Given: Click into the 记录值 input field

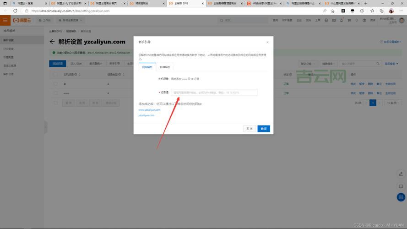Looking at the screenshot, I should tap(214, 93).
